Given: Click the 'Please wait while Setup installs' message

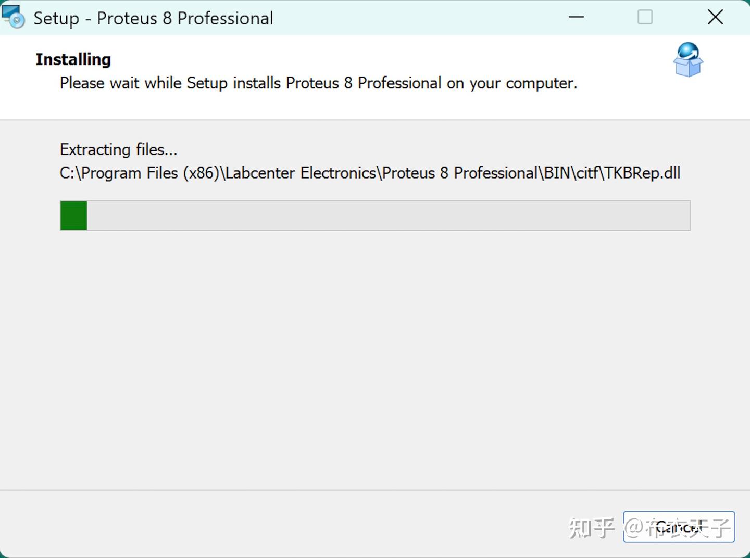Looking at the screenshot, I should click(x=318, y=83).
